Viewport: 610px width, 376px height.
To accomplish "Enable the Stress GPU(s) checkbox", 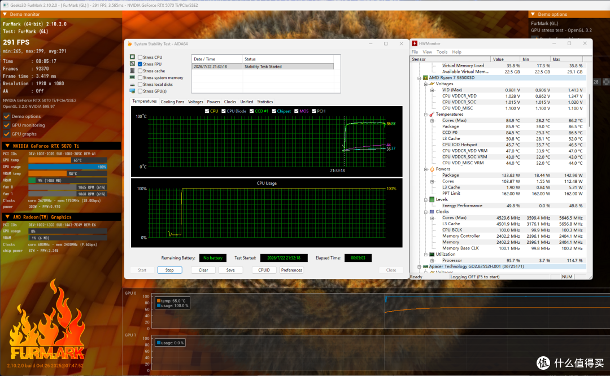I will click(x=140, y=91).
